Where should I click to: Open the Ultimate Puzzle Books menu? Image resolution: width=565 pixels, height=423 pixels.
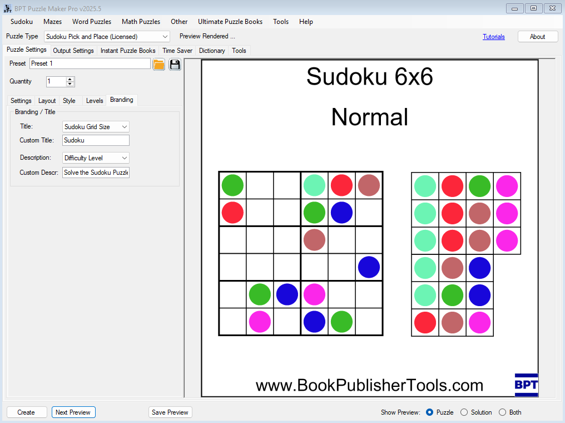[230, 22]
